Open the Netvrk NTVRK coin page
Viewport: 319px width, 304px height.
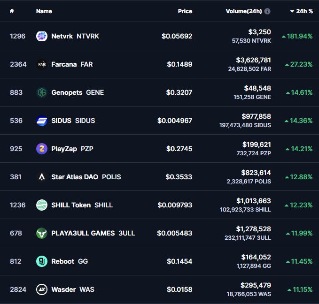pos(75,36)
